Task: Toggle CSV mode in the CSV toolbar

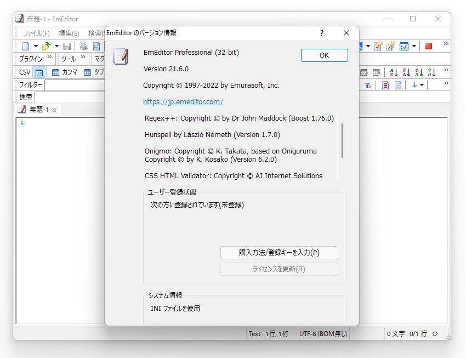Action: 38,72
